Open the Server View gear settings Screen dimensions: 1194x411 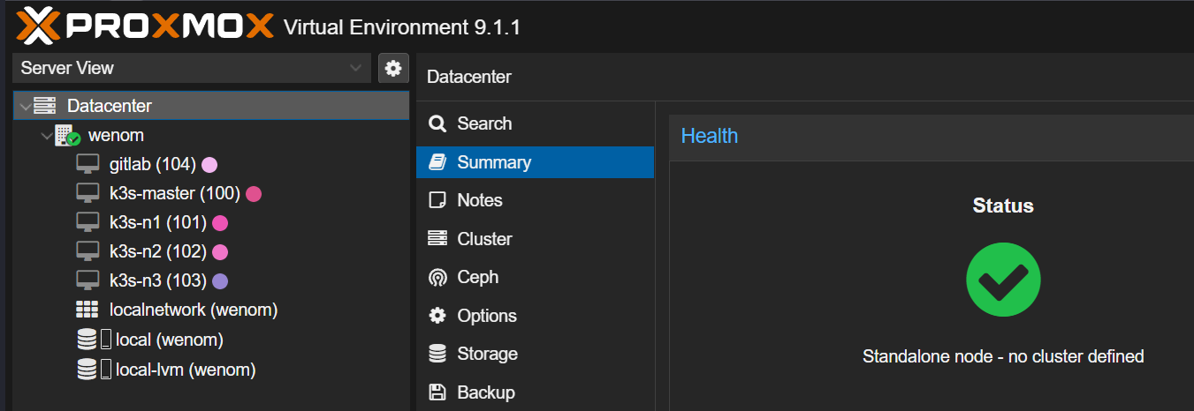coord(393,68)
